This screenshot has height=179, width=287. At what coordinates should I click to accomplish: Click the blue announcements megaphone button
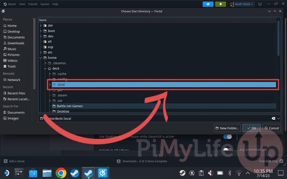208,4
